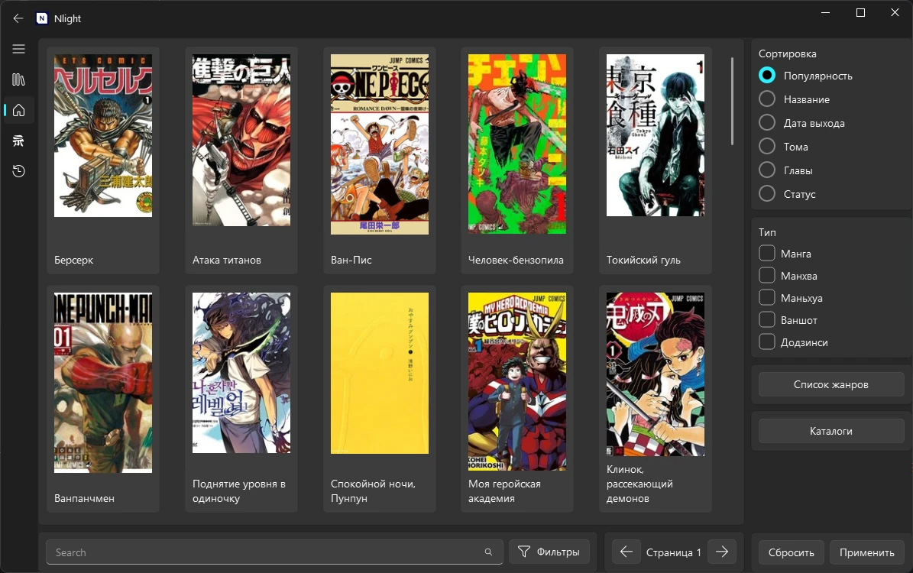
Task: Click the magnifier search icon
Action: click(488, 552)
